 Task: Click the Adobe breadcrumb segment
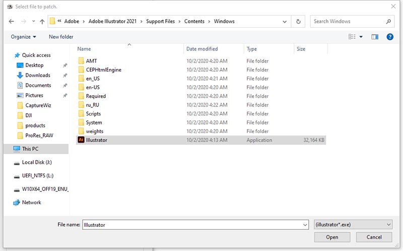(x=72, y=21)
